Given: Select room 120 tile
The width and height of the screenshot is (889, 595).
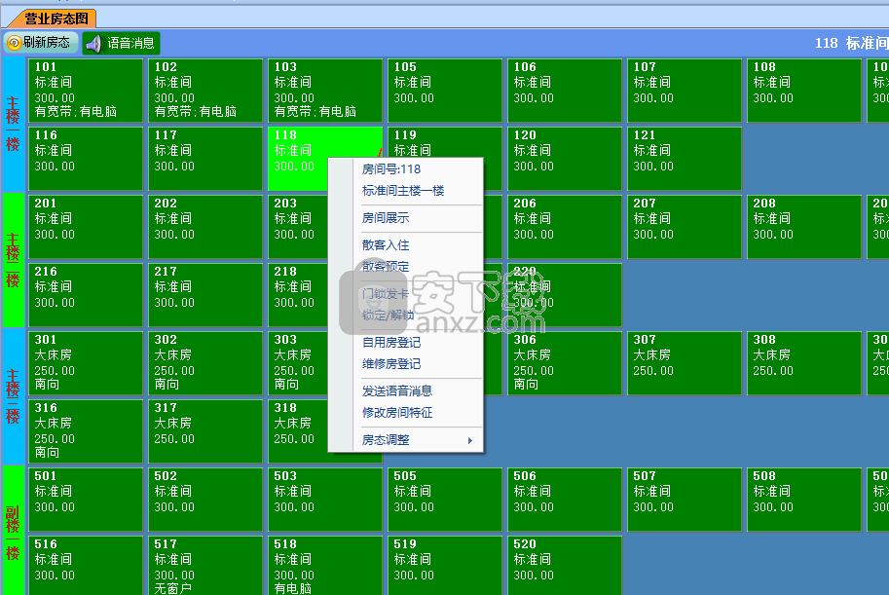Looking at the screenshot, I should pyautogui.click(x=565, y=159).
